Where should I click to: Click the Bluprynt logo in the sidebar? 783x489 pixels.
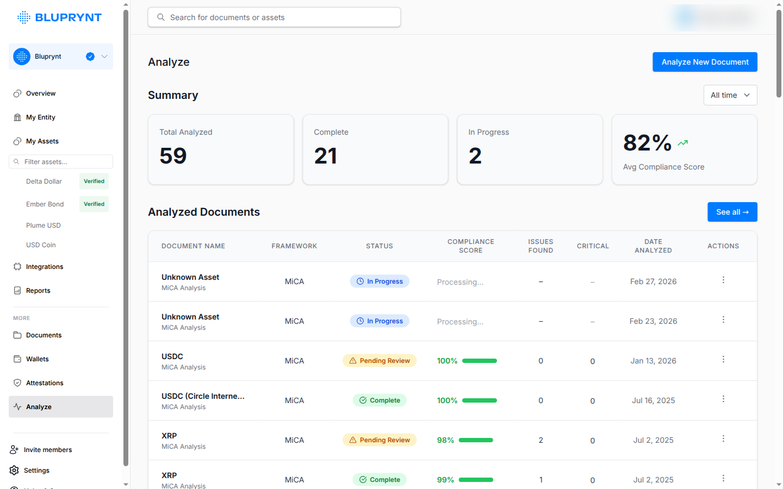[x=60, y=17]
